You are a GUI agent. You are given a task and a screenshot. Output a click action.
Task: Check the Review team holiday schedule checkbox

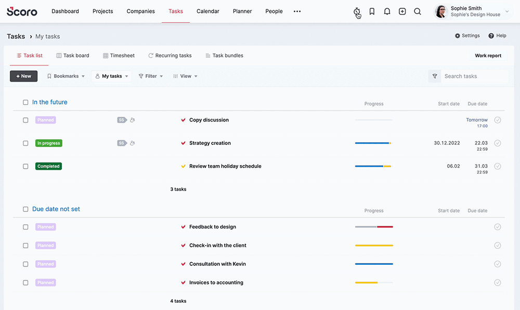click(25, 166)
